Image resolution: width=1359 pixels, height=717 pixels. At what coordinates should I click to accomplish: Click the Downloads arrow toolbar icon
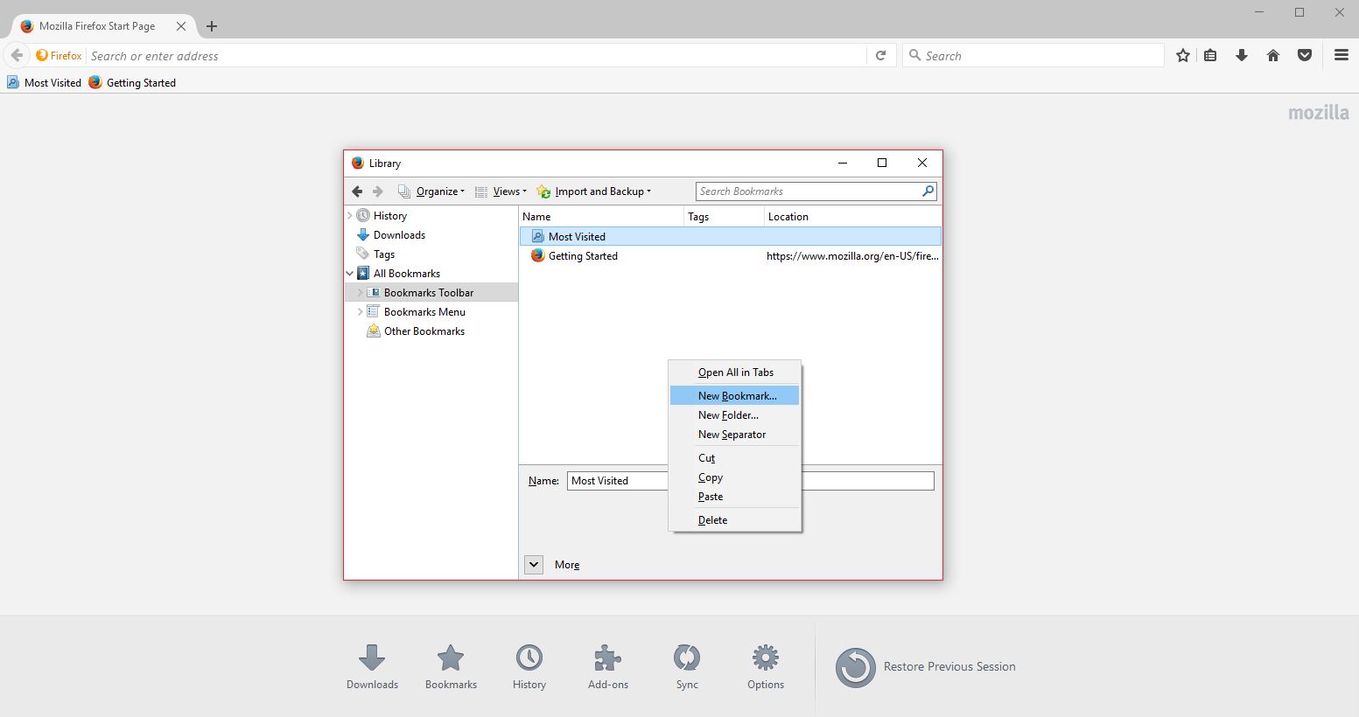(1241, 56)
